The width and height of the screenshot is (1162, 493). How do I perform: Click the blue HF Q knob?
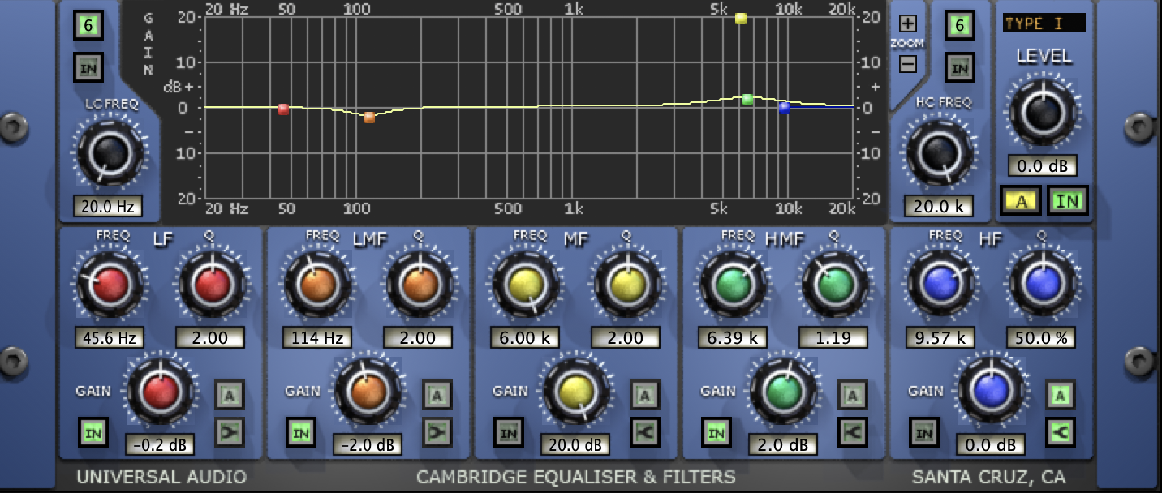pos(1042,283)
